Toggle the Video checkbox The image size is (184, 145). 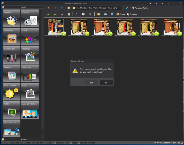[71, 143]
